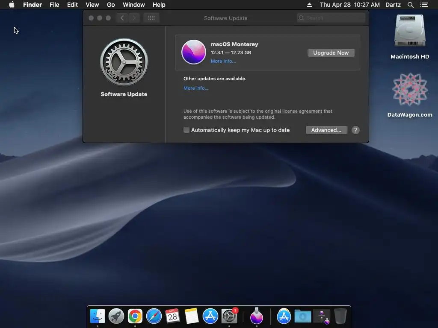Open Downloads folder in the Dock
This screenshot has height=328, width=438.
point(303,316)
